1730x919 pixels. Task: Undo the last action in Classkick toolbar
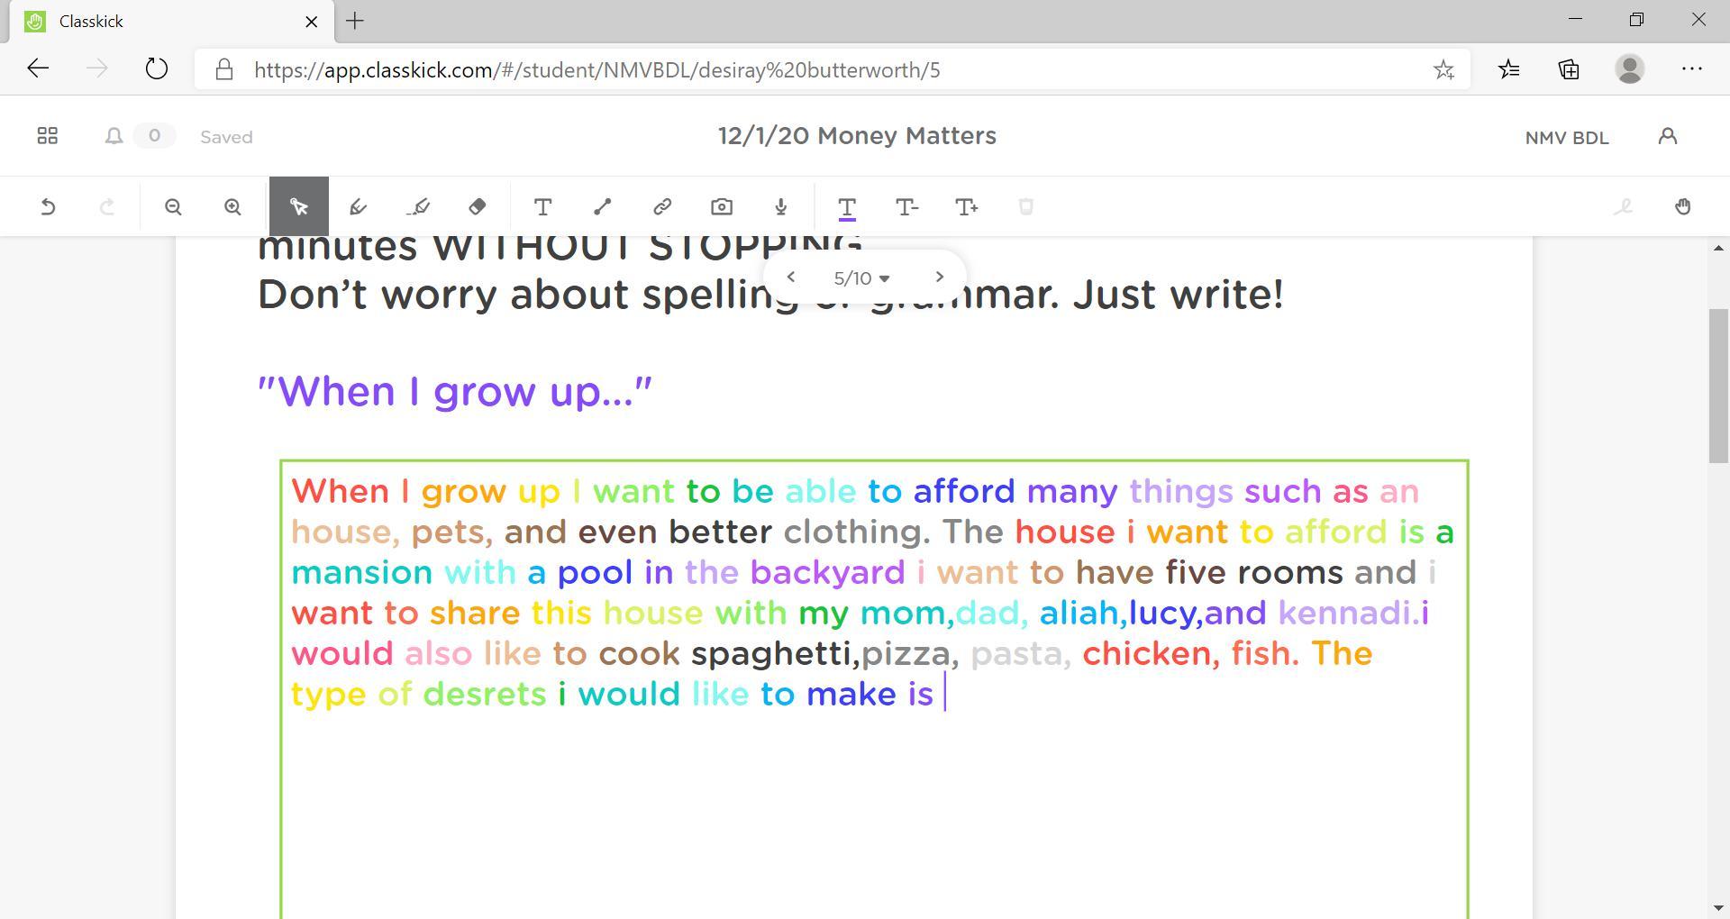click(x=48, y=207)
